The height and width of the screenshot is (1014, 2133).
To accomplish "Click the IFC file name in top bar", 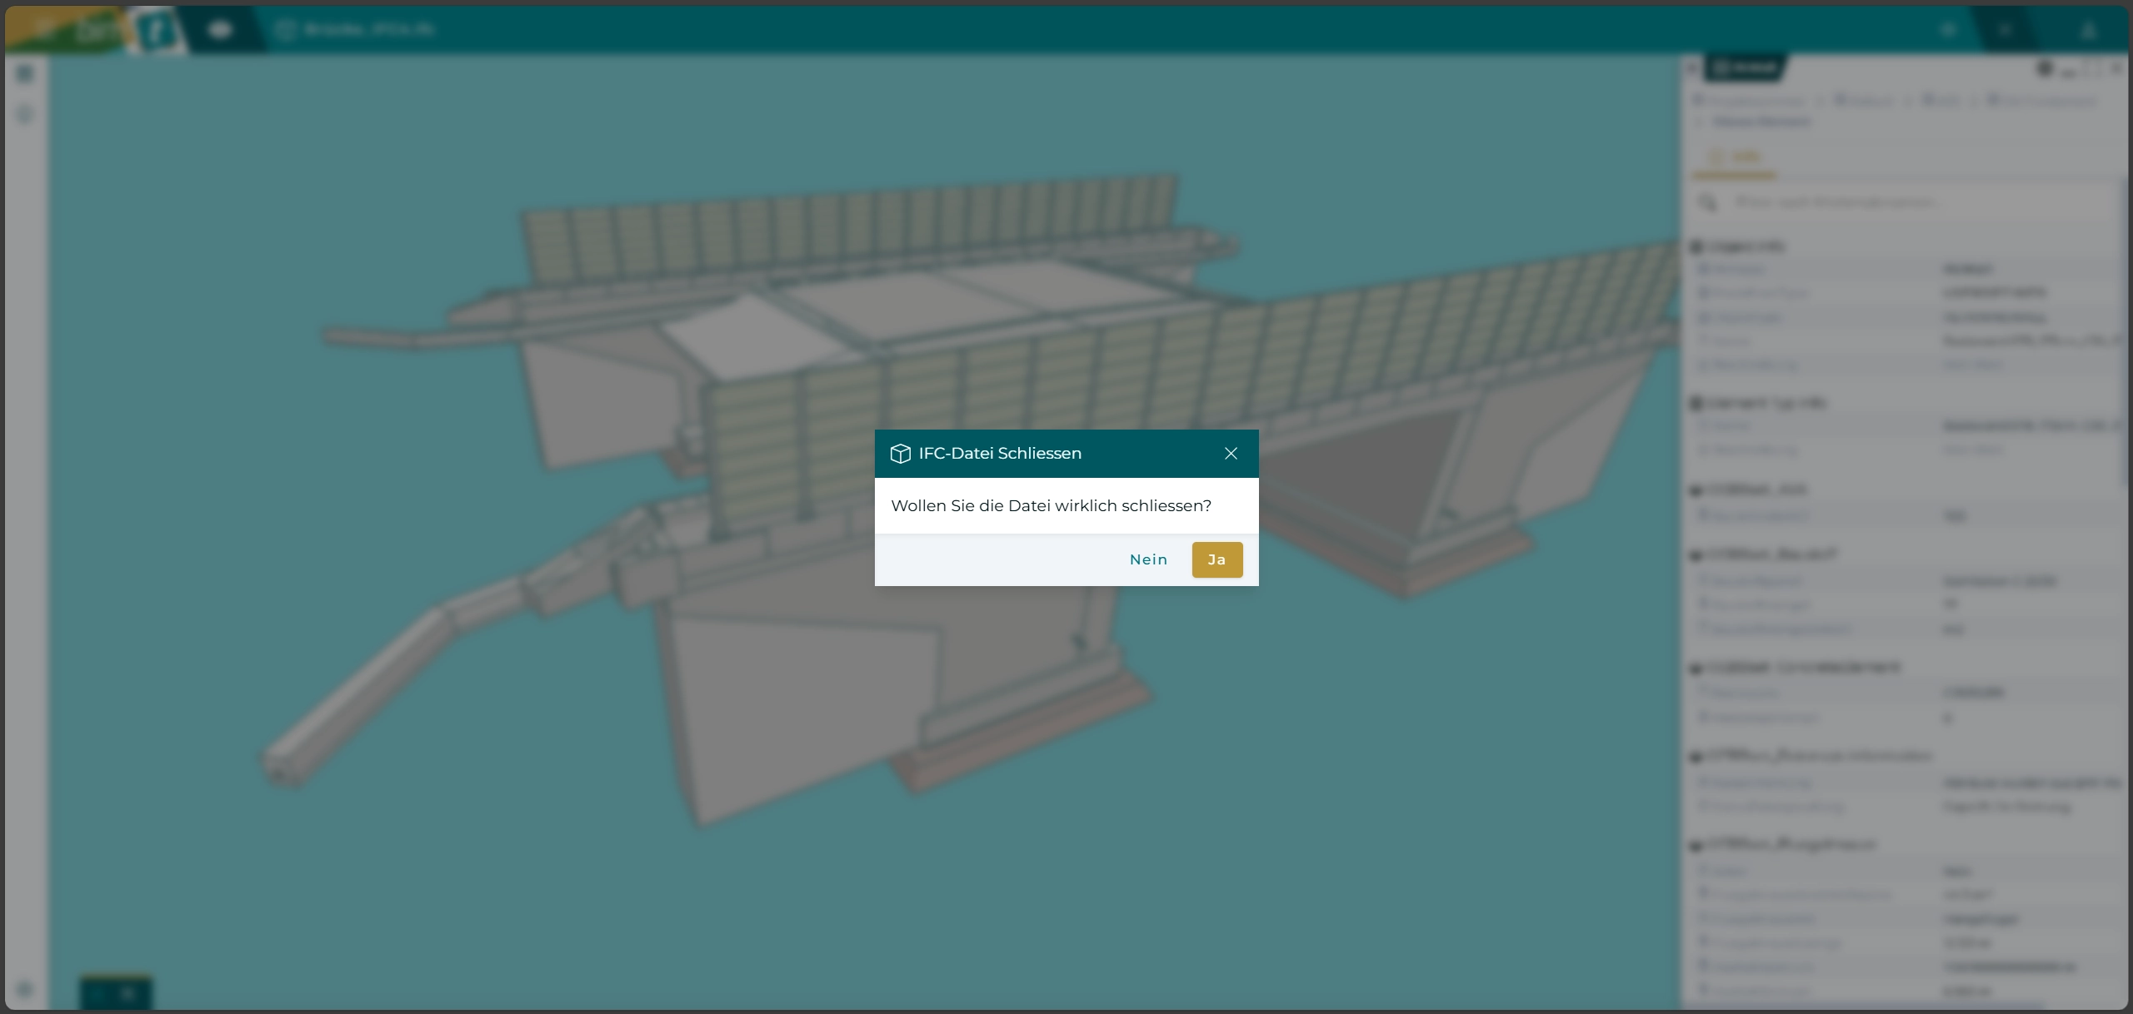I will (x=369, y=30).
